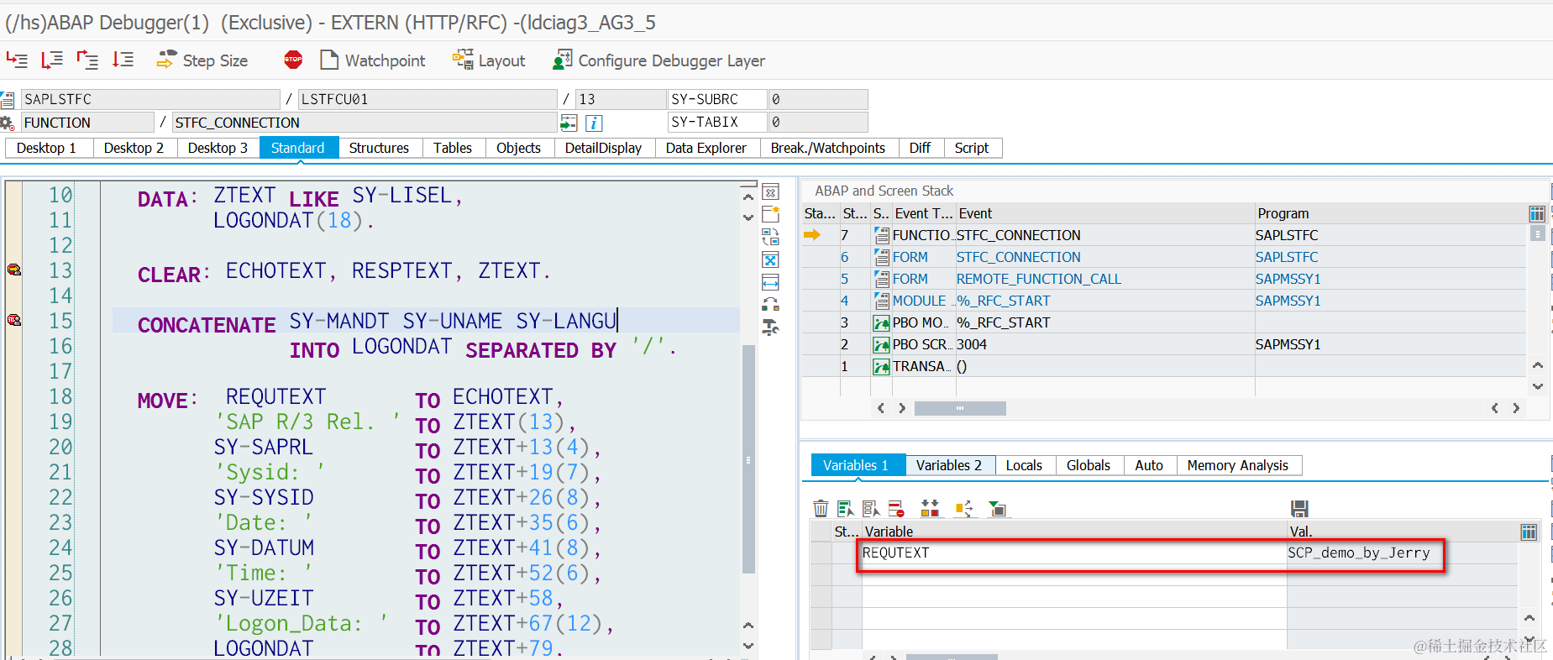Click the REQUTEXT variable name cell
Screen dimensions: 1553x660
(x=1074, y=553)
